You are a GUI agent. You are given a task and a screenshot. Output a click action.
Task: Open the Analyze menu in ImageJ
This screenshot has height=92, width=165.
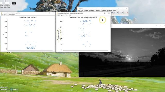click(98, 10)
